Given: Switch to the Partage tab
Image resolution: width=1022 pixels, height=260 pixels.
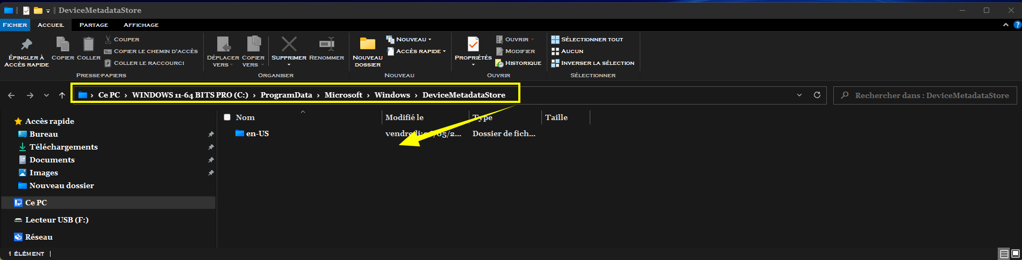Looking at the screenshot, I should [94, 25].
